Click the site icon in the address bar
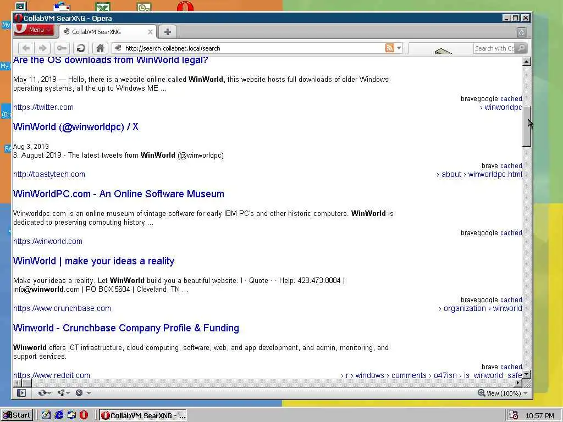The width and height of the screenshot is (563, 422). [118, 48]
